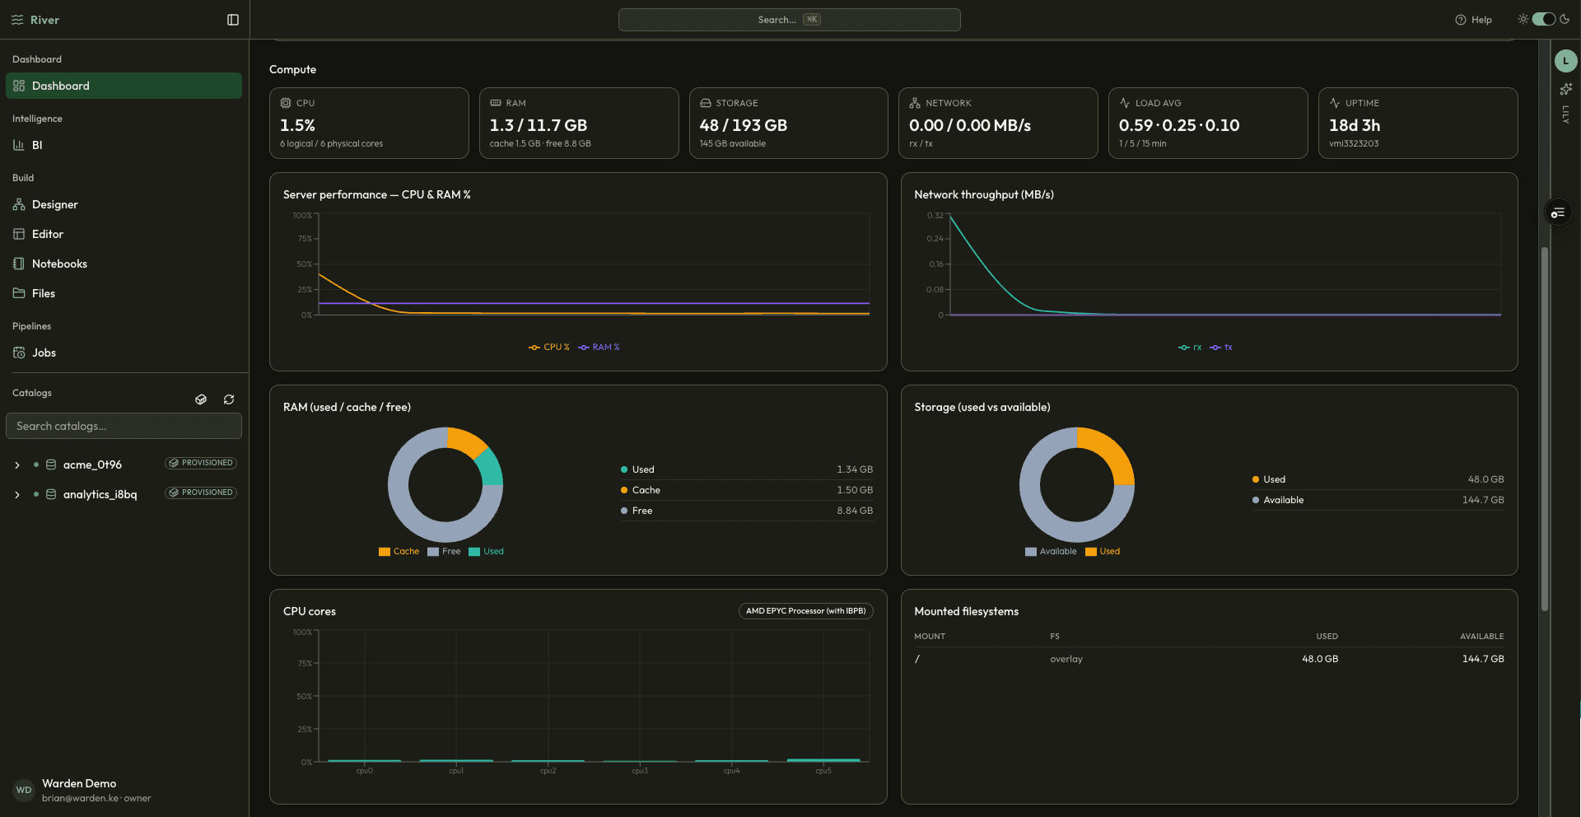Click the sun light-mode icon
The image size is (1581, 817).
pyautogui.click(x=1523, y=19)
